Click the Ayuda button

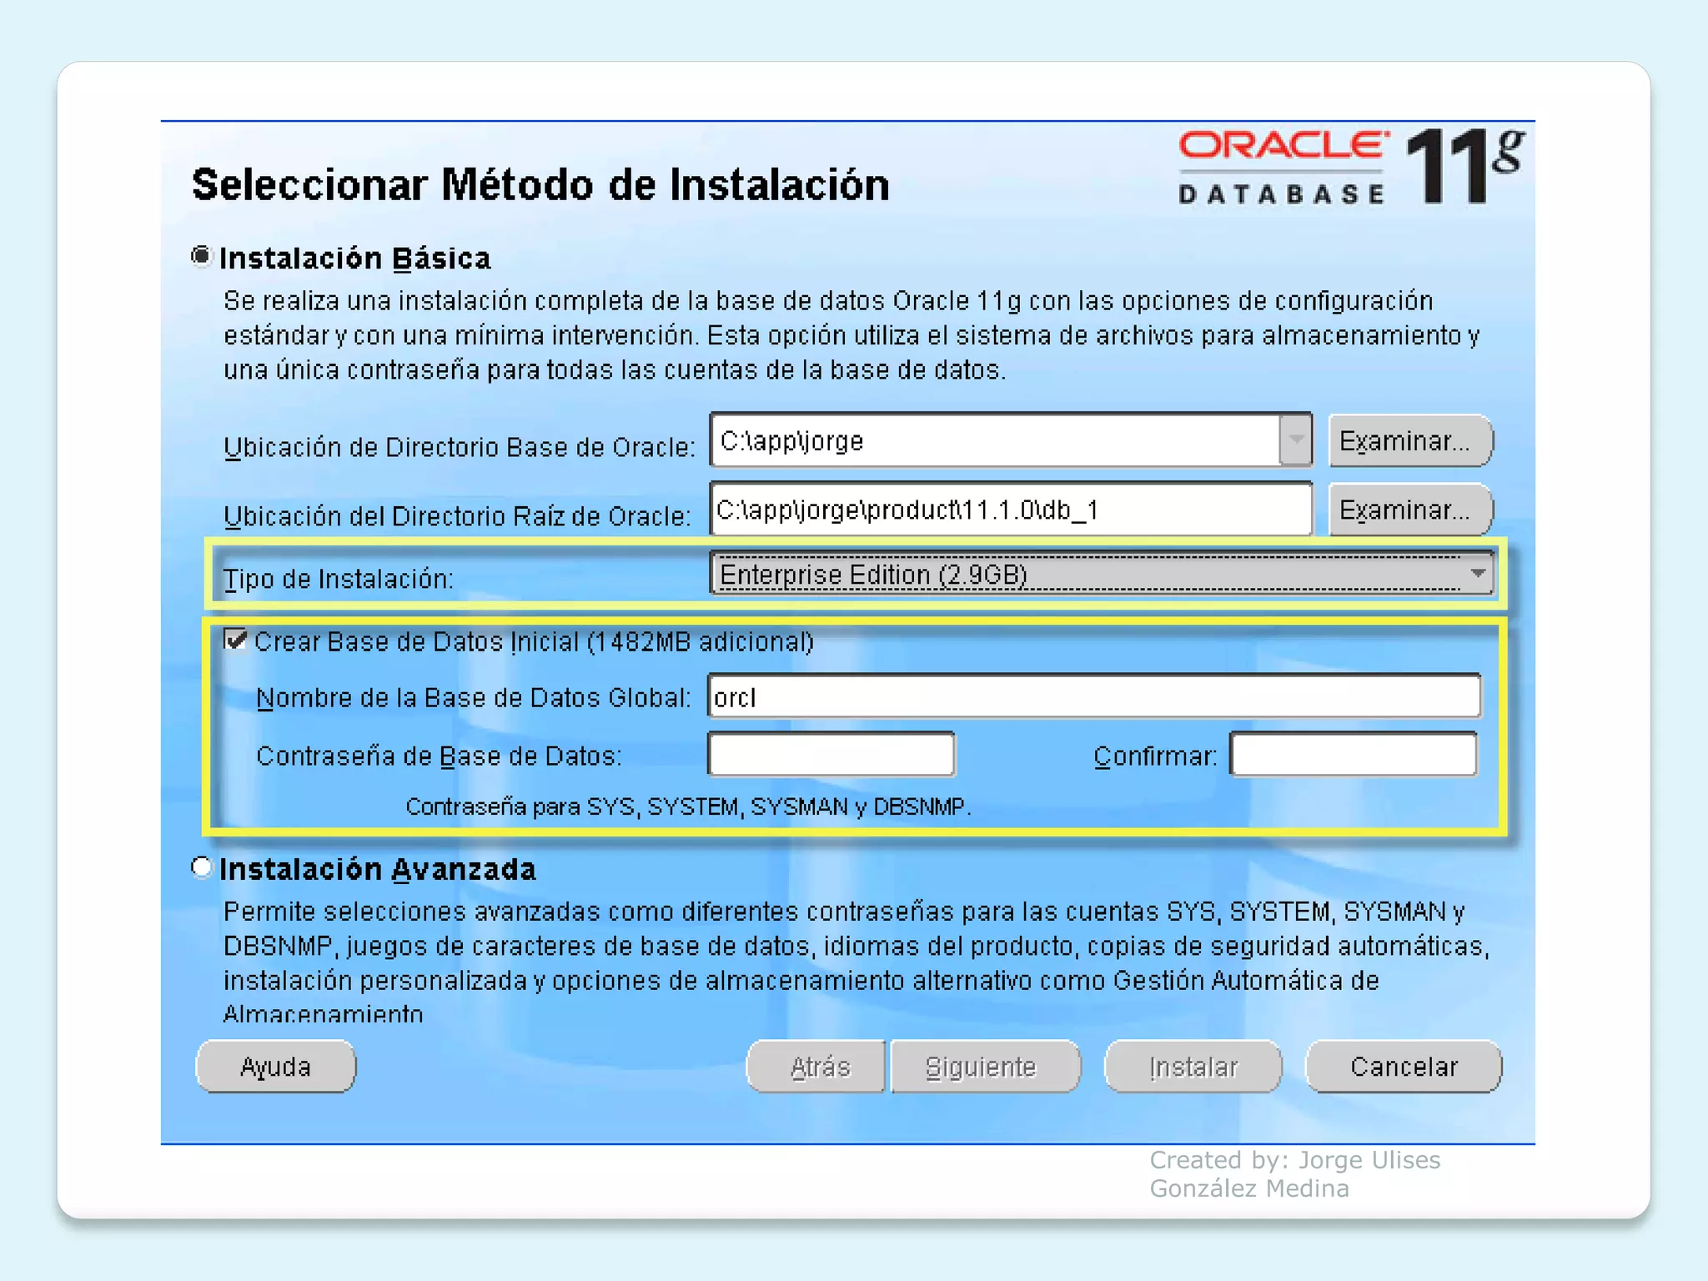tap(276, 1067)
